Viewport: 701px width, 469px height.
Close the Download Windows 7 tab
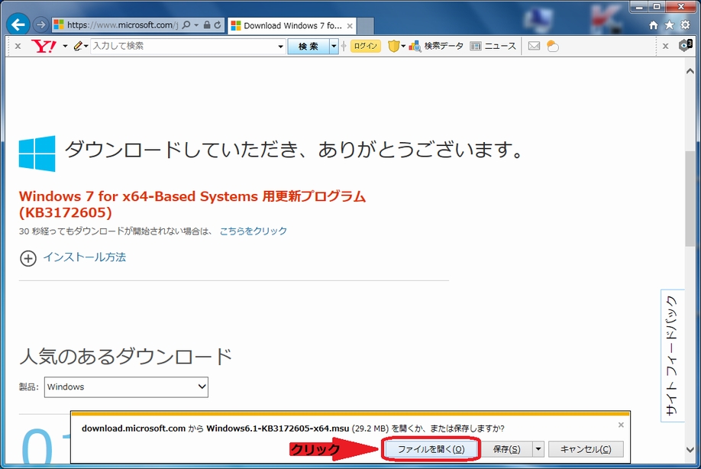350,26
